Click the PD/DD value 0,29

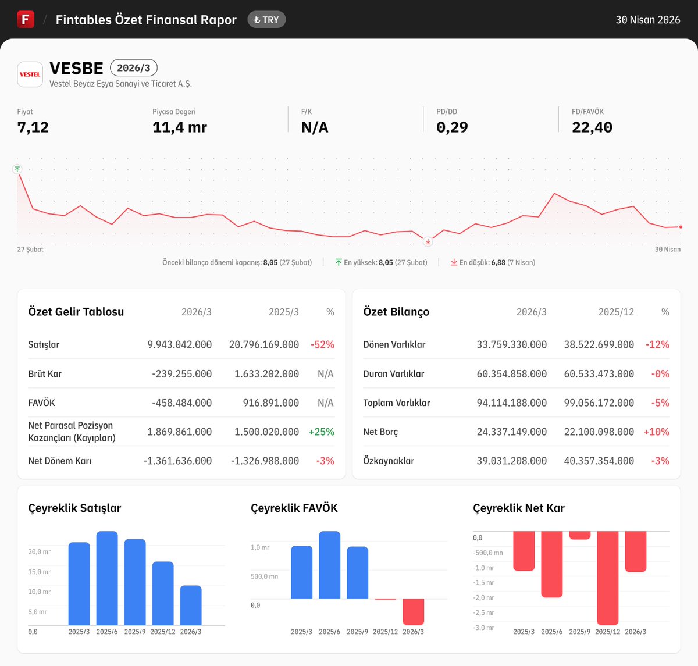click(452, 127)
